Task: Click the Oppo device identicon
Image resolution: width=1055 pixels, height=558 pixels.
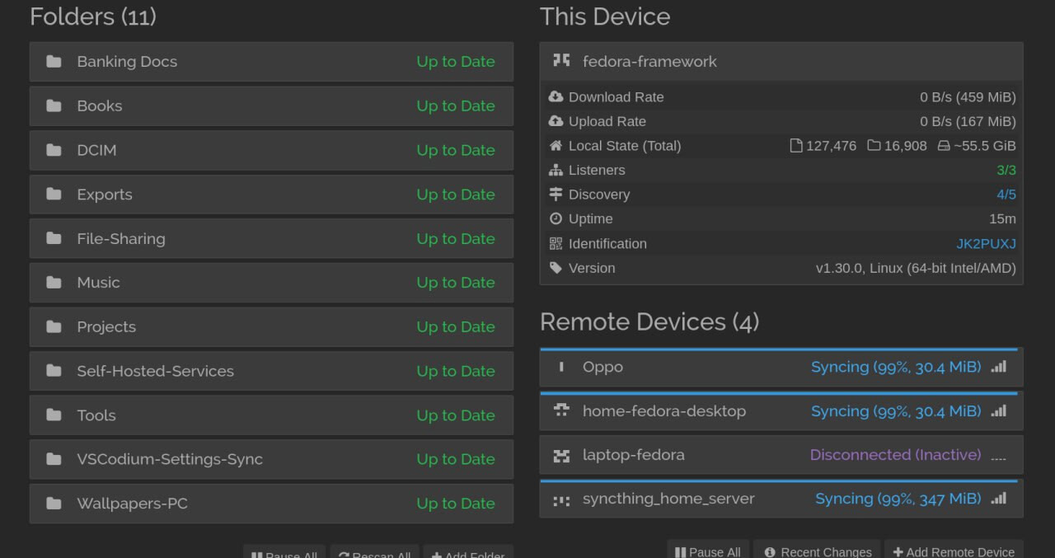Action: tap(561, 367)
